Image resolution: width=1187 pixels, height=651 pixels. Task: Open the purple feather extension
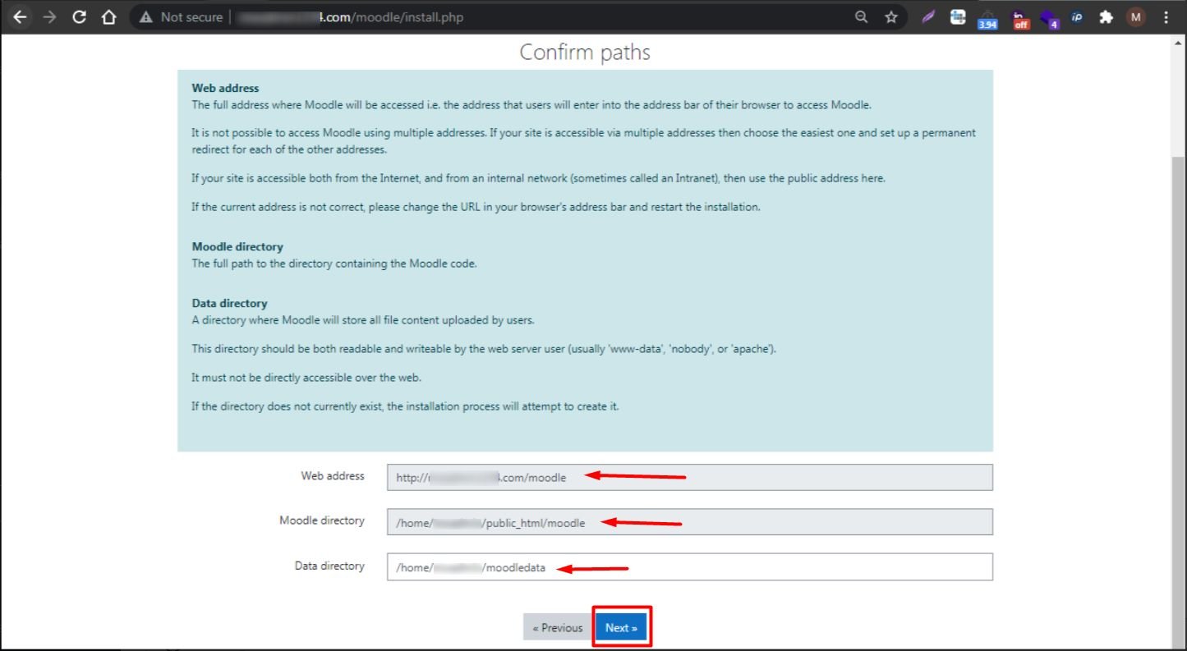tap(928, 17)
